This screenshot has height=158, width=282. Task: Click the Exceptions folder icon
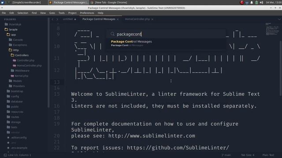pos(11,45)
